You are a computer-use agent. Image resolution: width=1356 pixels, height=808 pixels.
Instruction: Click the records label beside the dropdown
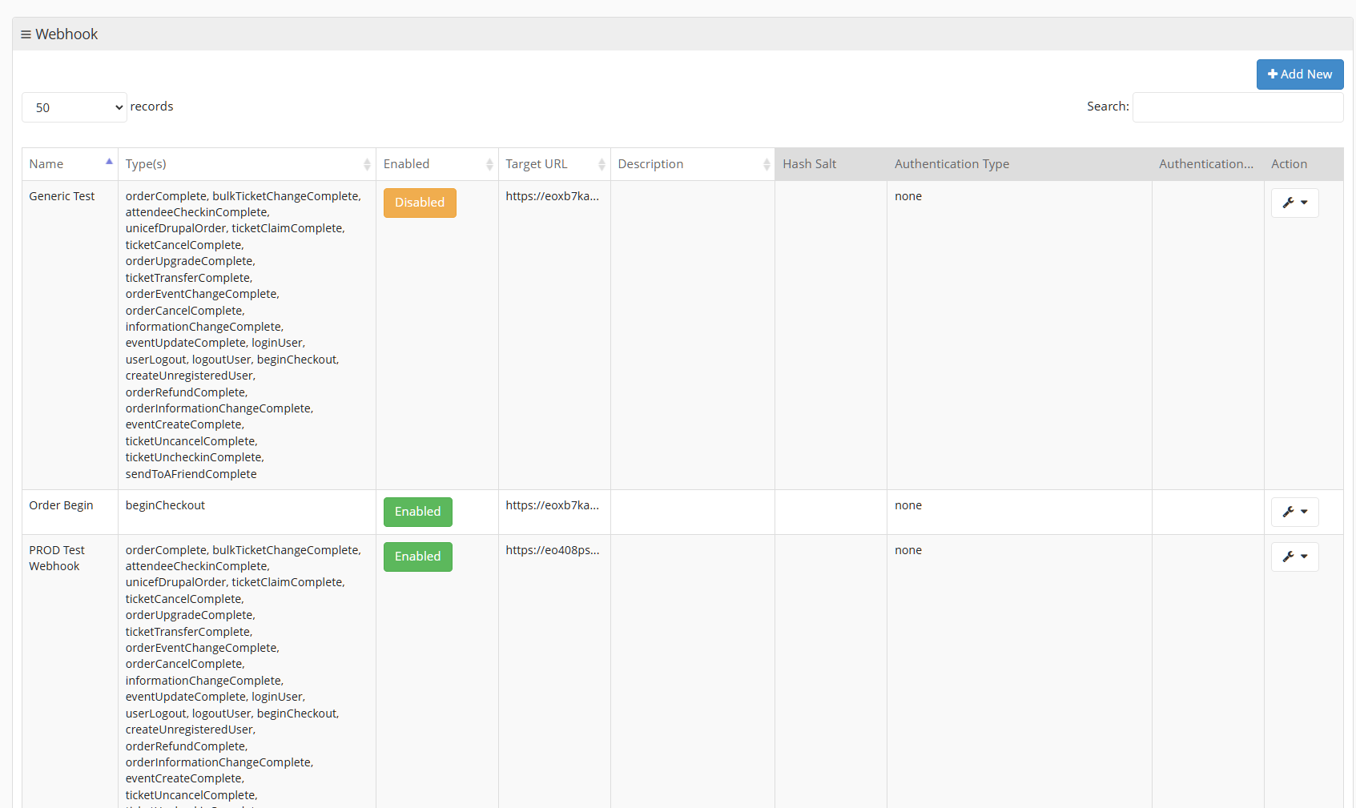(151, 107)
